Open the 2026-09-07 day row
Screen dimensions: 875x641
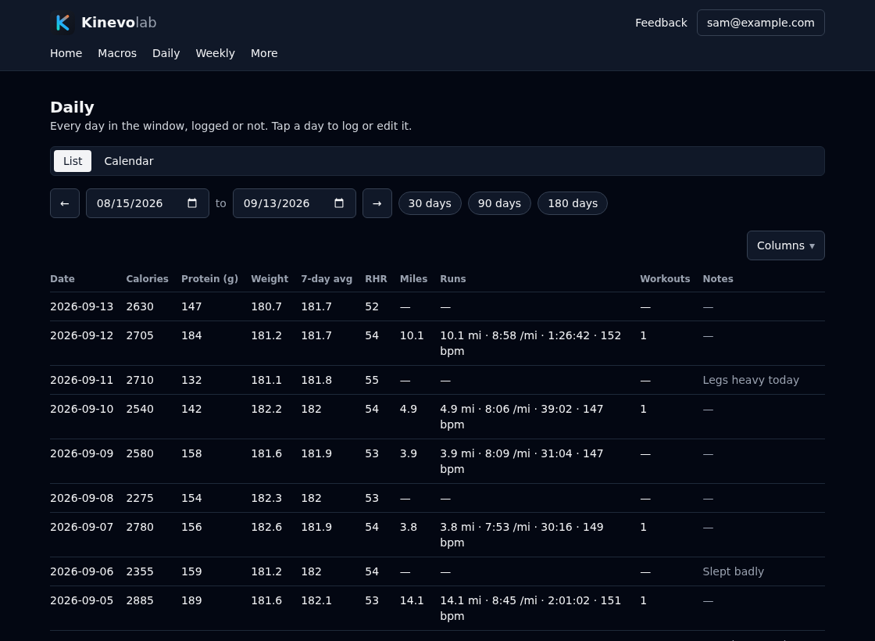tap(437, 535)
